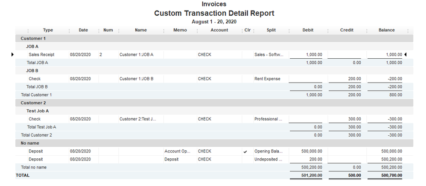
Task: Open the Sales Receipt transaction row
Action: tap(41, 54)
